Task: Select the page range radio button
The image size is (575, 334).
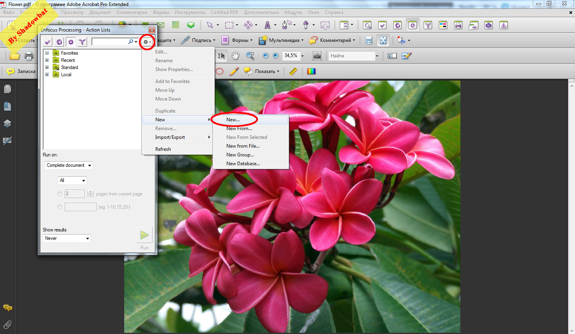Action: [60, 207]
